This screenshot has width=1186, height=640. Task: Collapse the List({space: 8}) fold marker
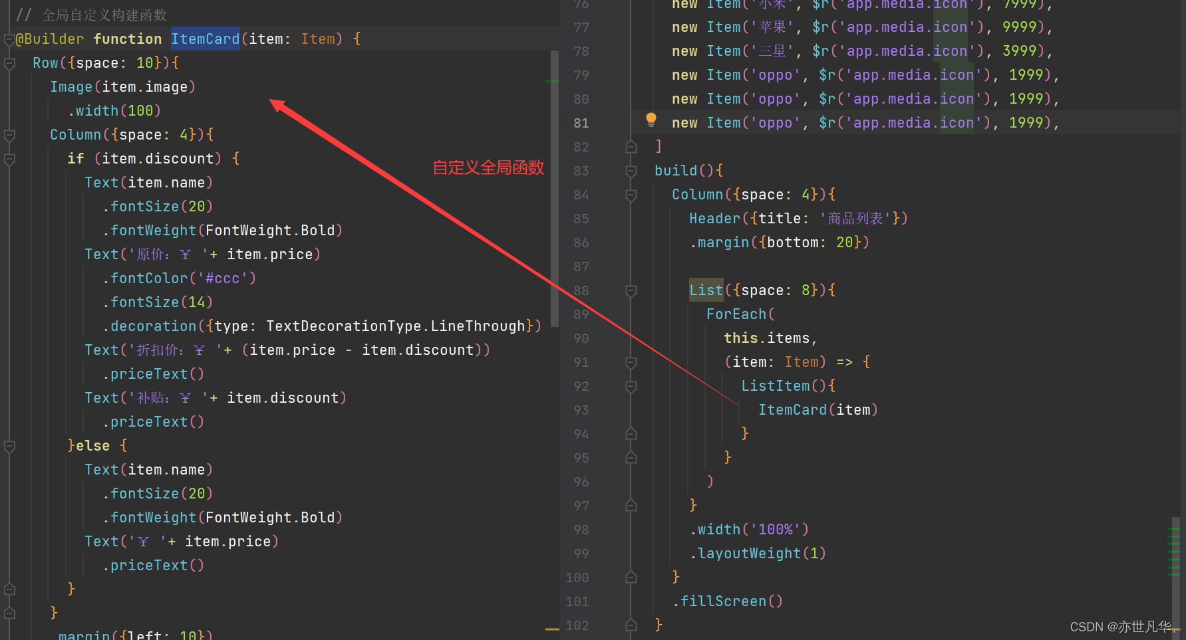point(631,291)
